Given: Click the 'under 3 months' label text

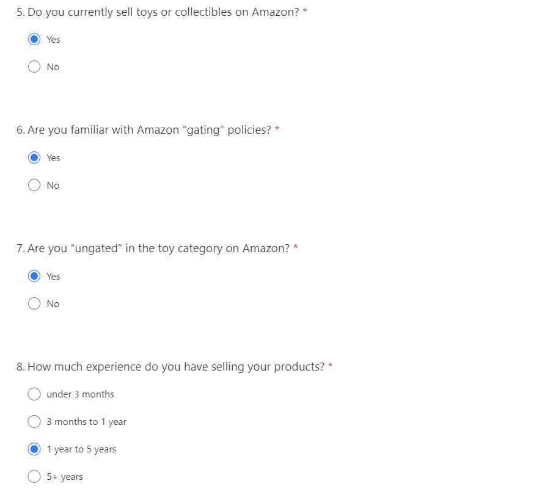Looking at the screenshot, I should click(x=81, y=394).
